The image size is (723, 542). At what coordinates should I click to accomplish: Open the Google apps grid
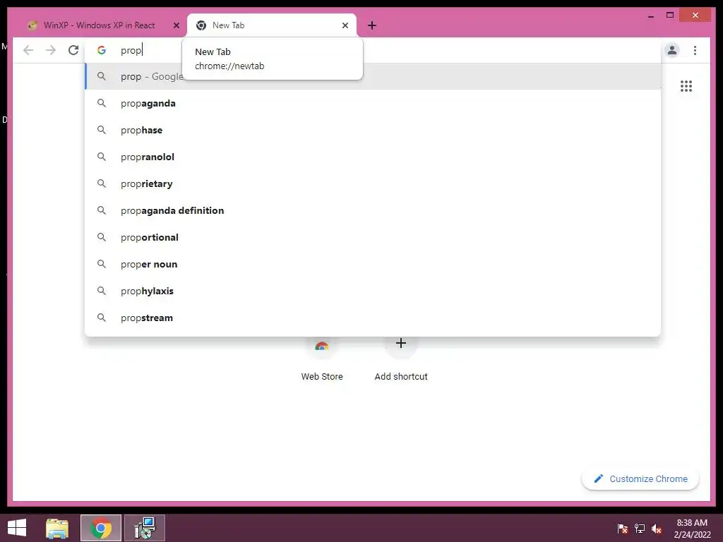tap(686, 86)
